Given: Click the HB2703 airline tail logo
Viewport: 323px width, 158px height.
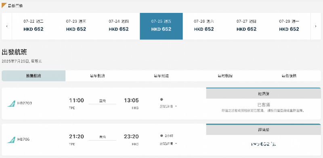Looking at the screenshot, I should (11, 104).
